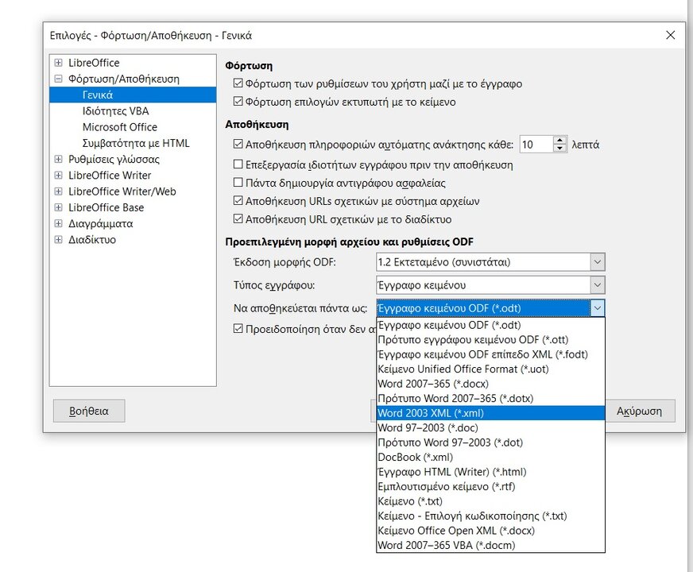Open Τύπος εγγράφου dropdown

pos(597,285)
